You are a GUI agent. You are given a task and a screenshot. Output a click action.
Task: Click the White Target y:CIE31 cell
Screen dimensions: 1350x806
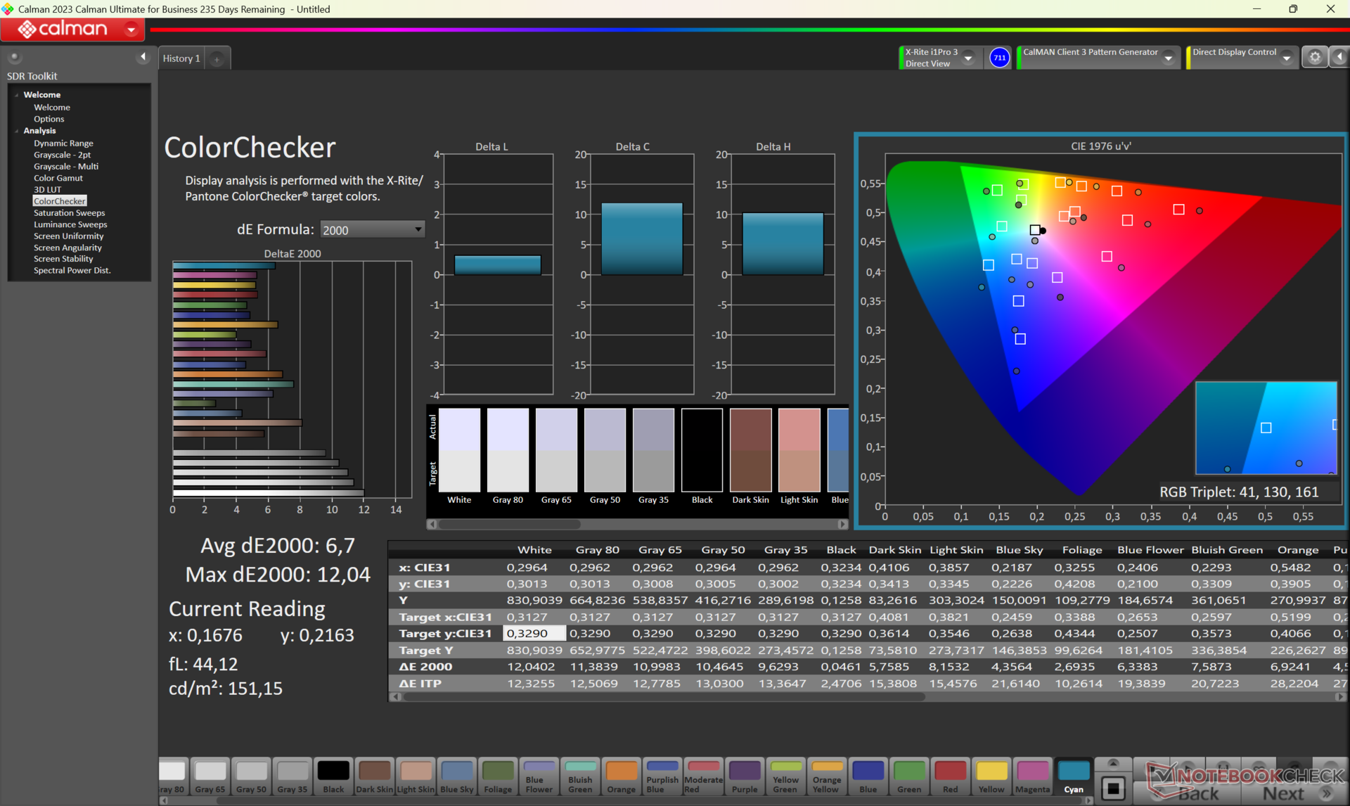tap(534, 634)
